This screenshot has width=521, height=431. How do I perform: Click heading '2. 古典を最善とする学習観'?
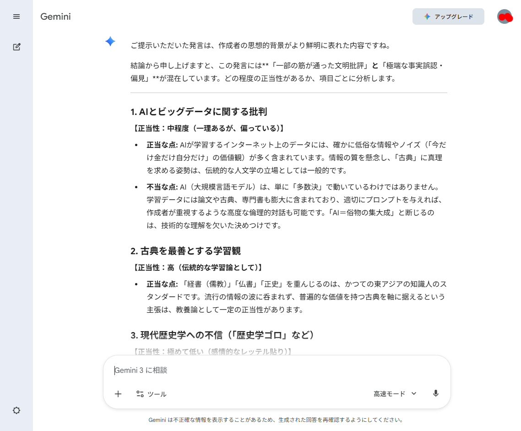coord(185,251)
